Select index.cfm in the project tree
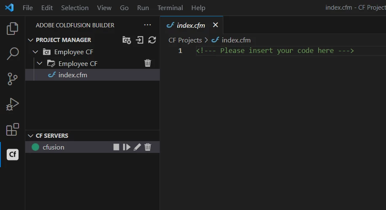Image resolution: width=386 pixels, height=210 pixels. click(x=93, y=75)
